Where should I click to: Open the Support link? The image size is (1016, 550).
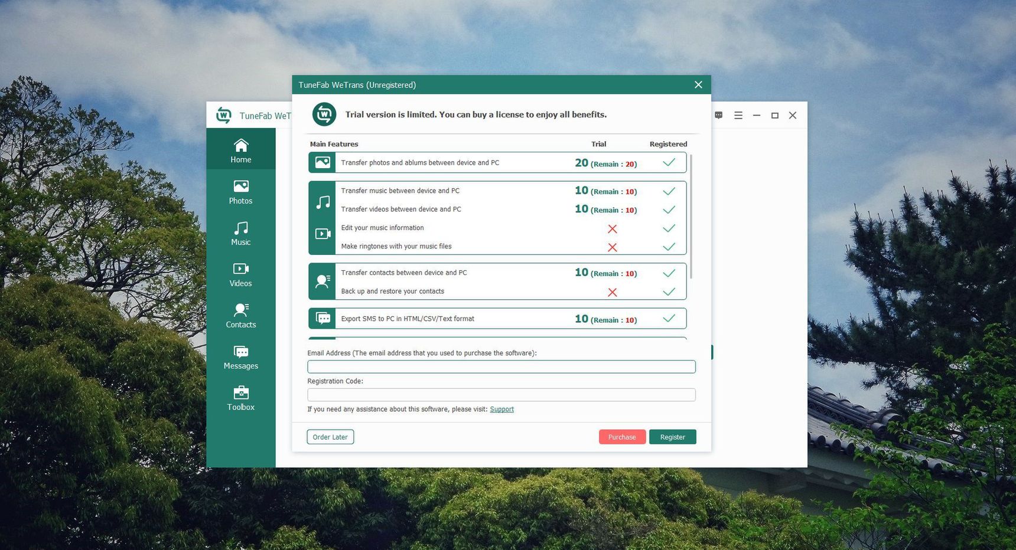(502, 409)
